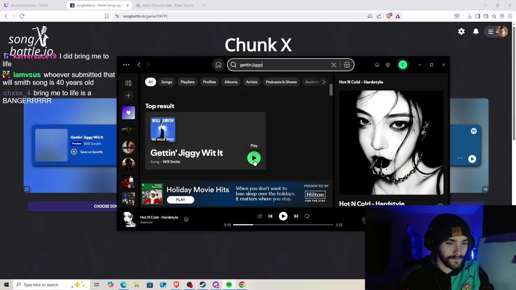
Task: Select the All filter chip
Action: pyautogui.click(x=150, y=82)
